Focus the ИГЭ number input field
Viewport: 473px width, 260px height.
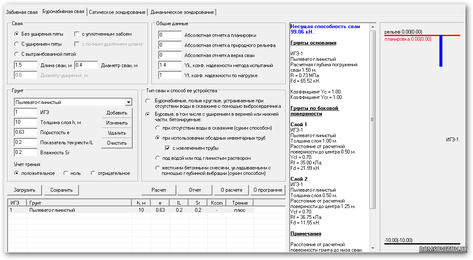coord(26,112)
